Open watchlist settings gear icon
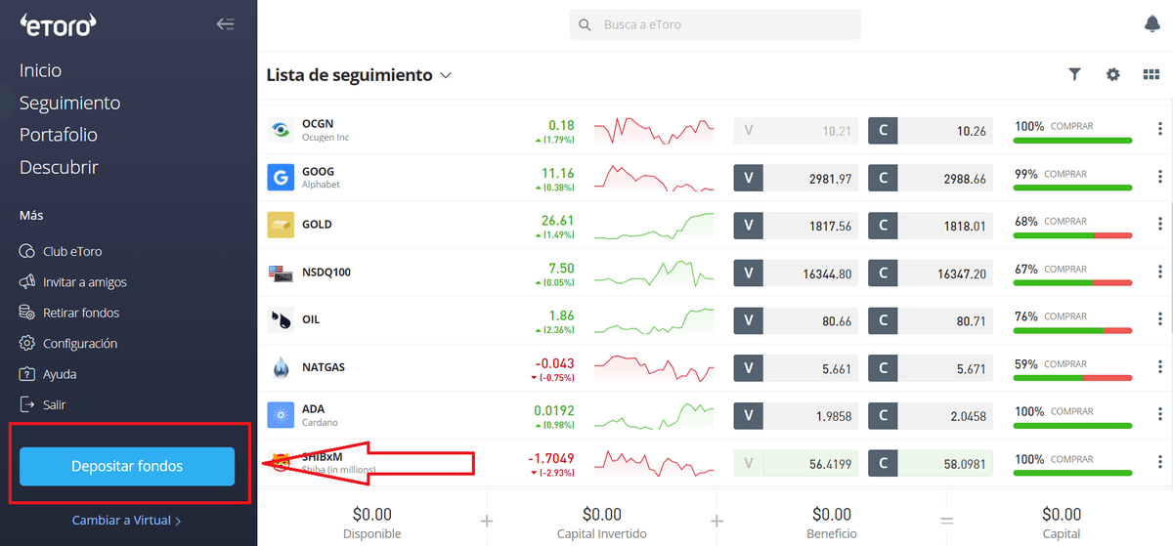Screen dimensions: 1173x546 tap(1112, 74)
